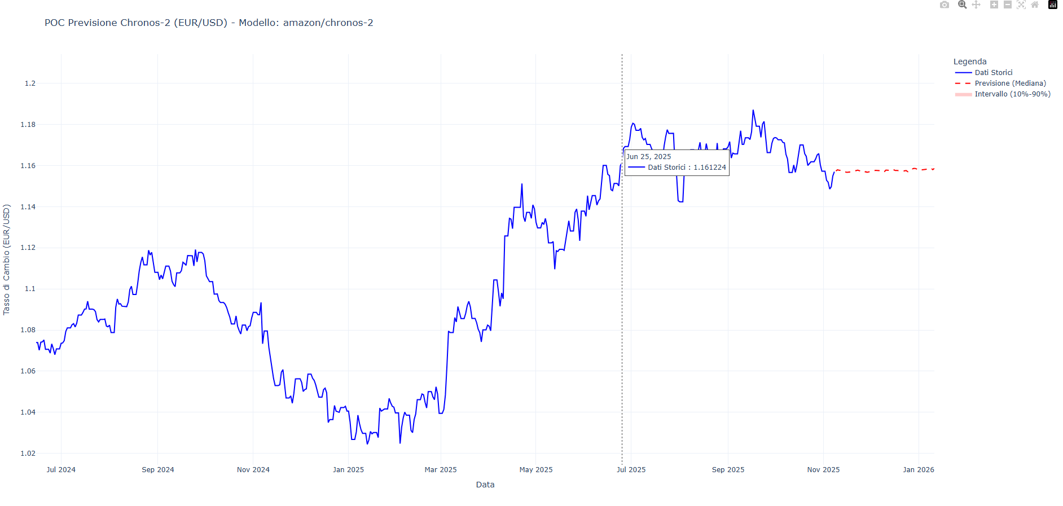The height and width of the screenshot is (506, 1063).
Task: Click the chart title text
Action: (x=209, y=23)
